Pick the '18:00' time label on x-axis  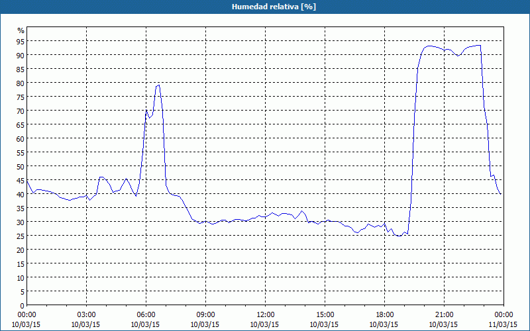(385, 315)
